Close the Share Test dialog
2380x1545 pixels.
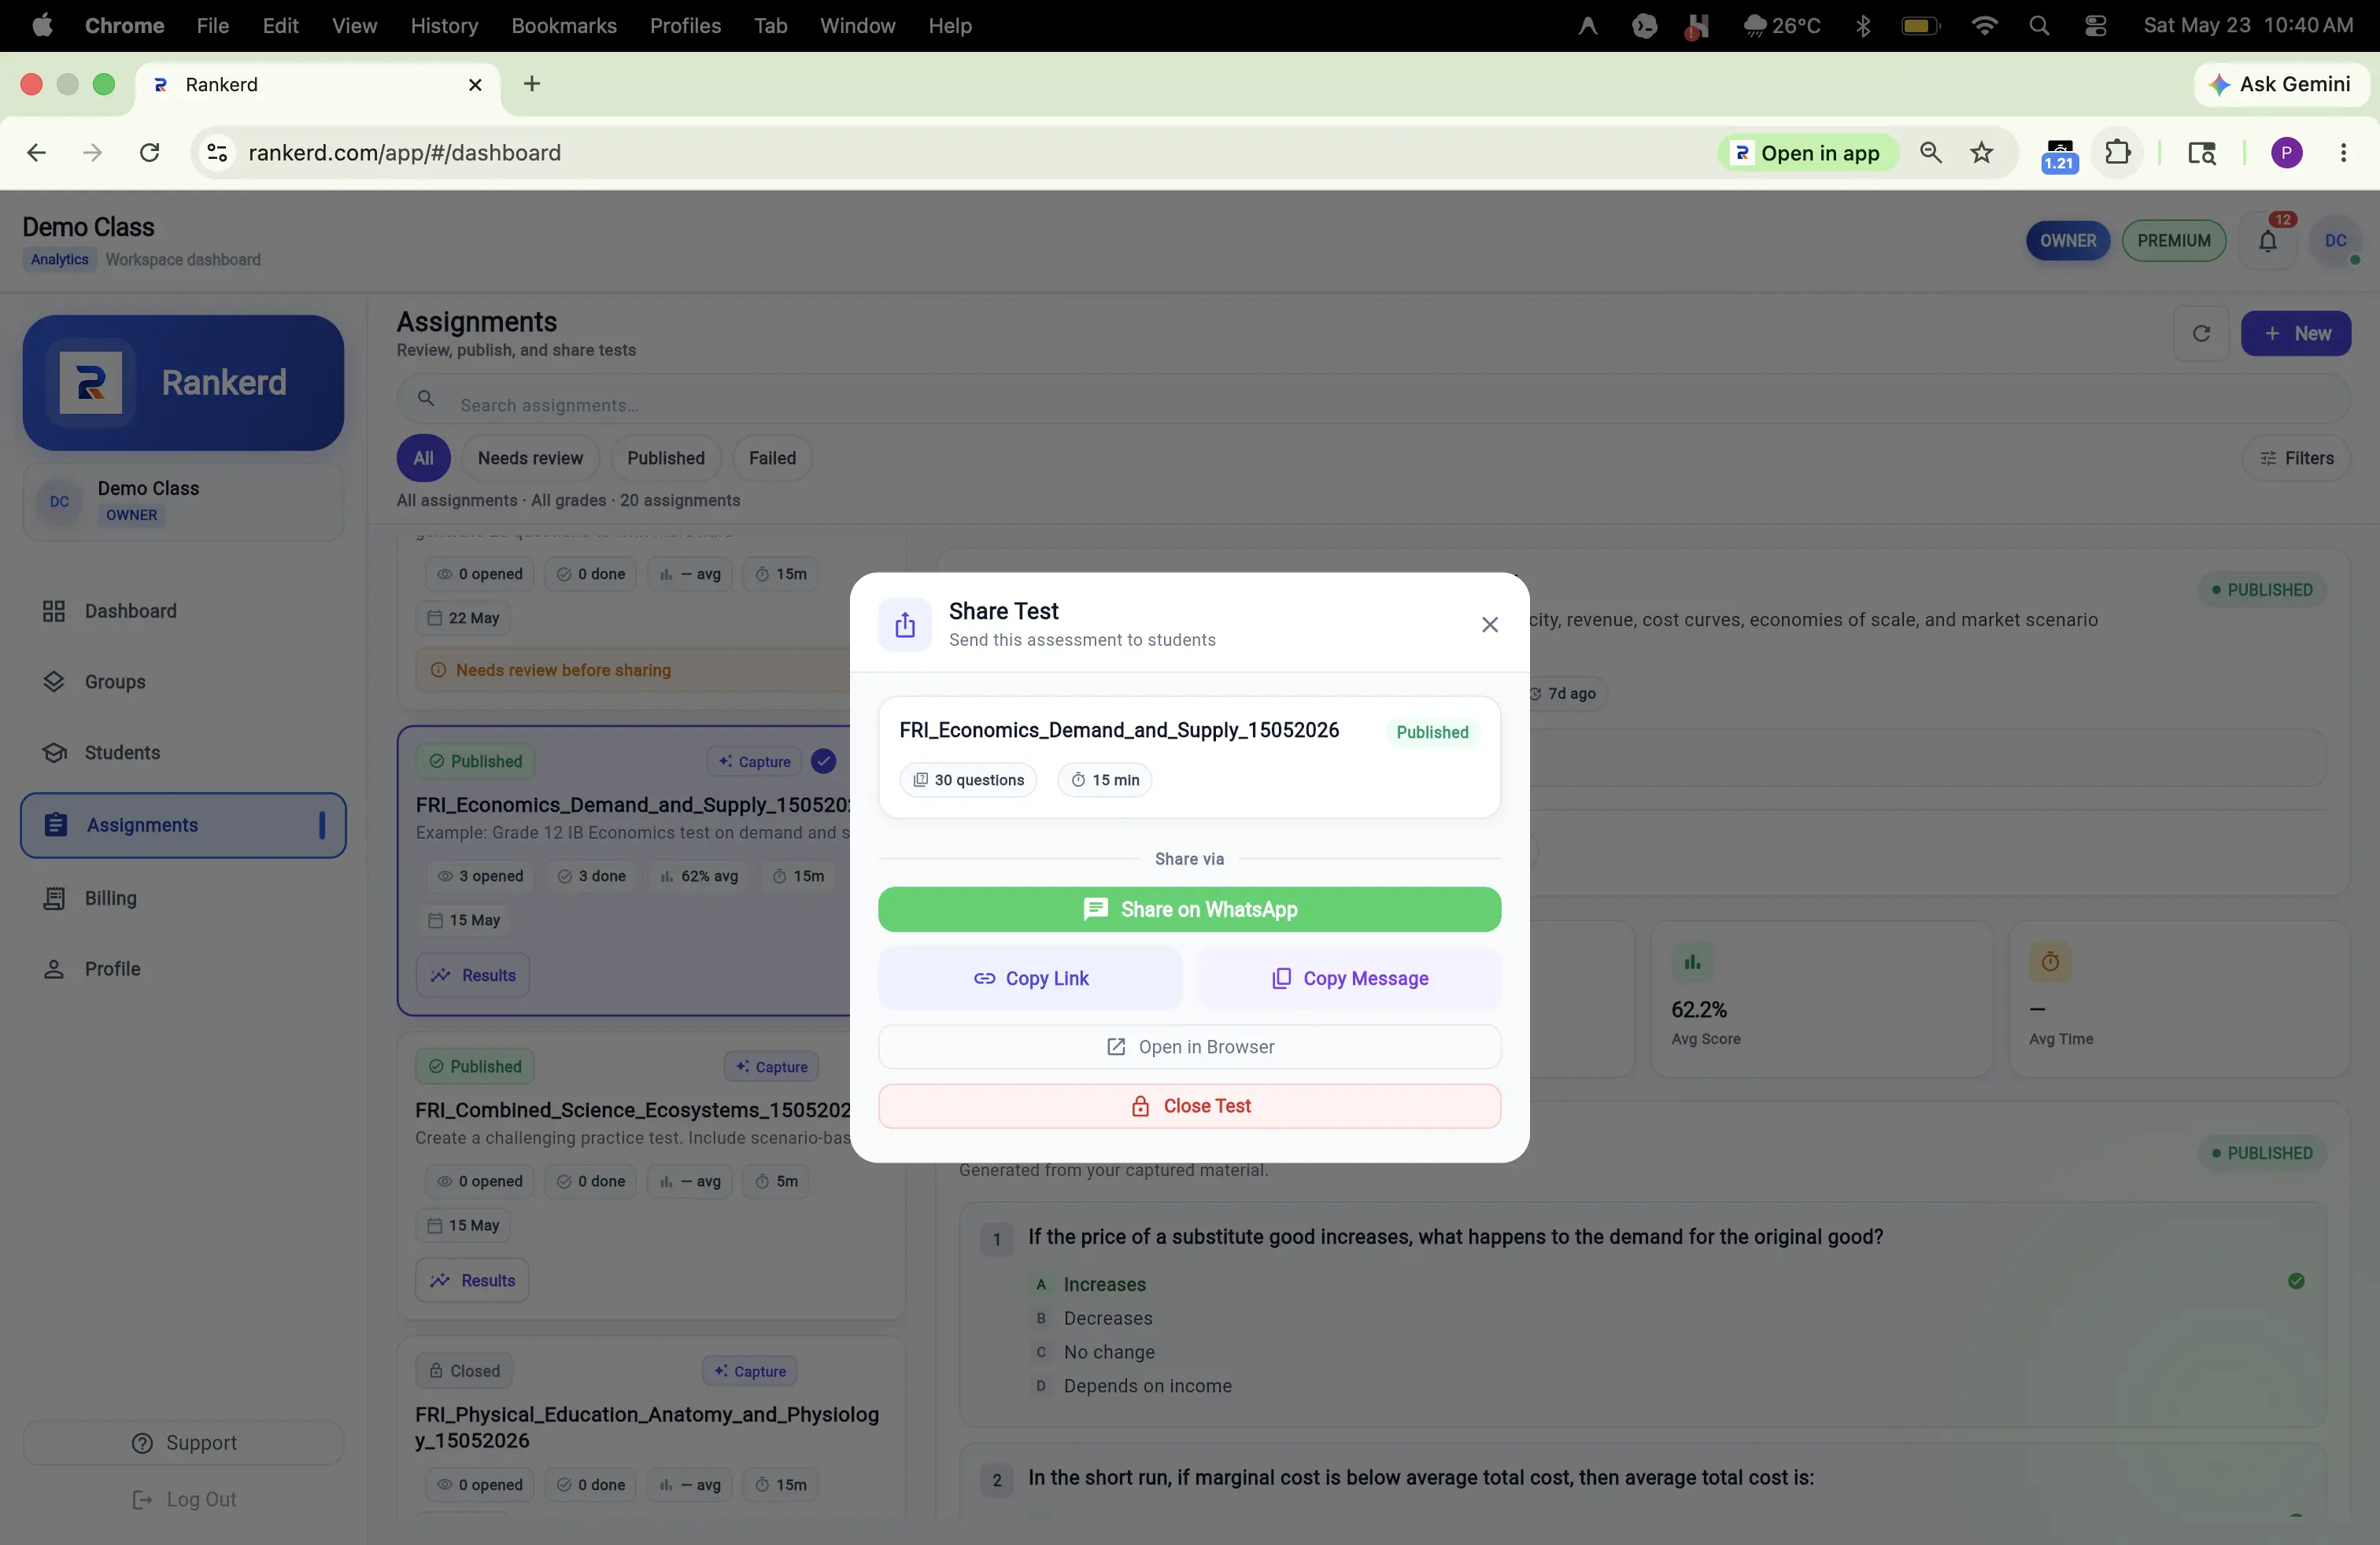(1489, 625)
